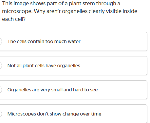The image size is (150, 123).
Task: Click empty right area of water answer card
Action: tap(114, 41)
